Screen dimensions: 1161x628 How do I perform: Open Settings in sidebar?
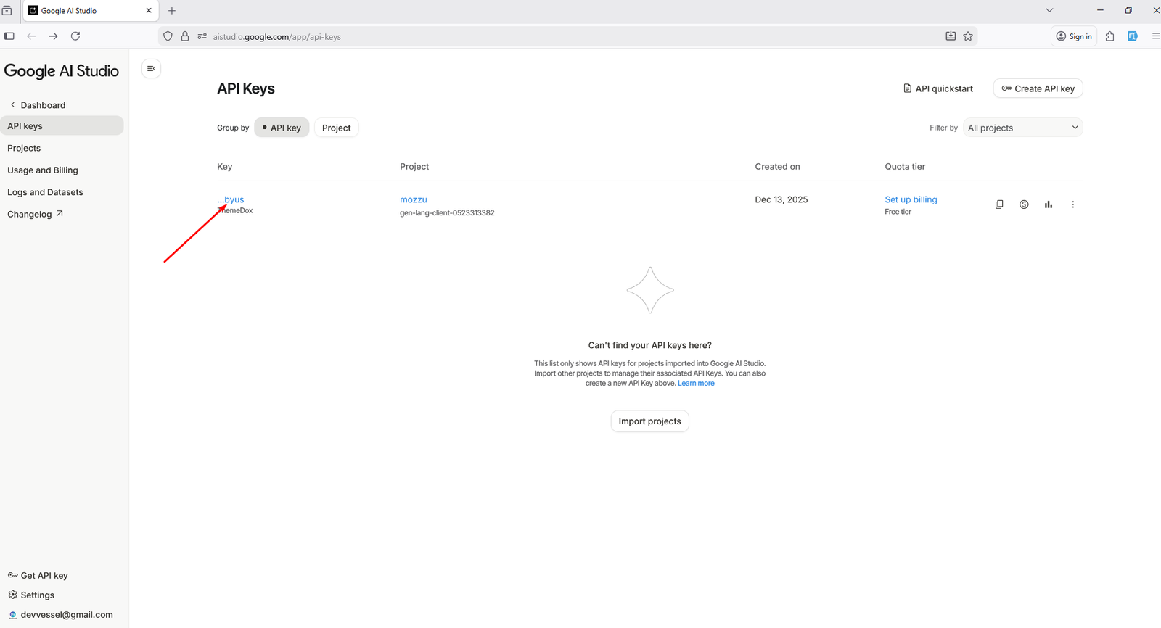[31, 595]
